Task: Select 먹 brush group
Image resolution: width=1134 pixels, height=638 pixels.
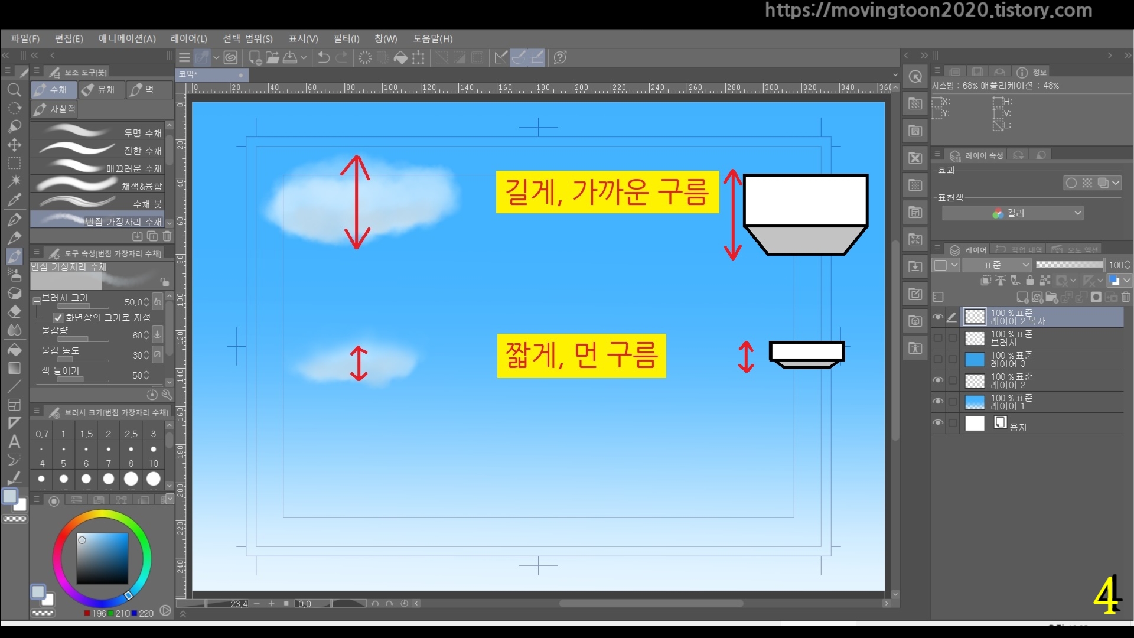Action: click(149, 90)
